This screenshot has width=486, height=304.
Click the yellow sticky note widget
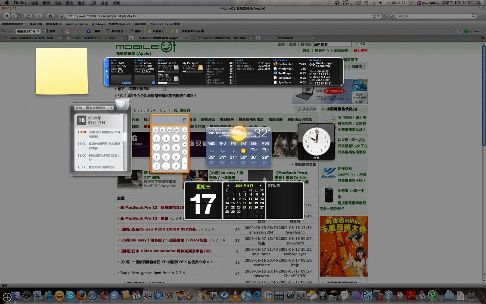62,71
